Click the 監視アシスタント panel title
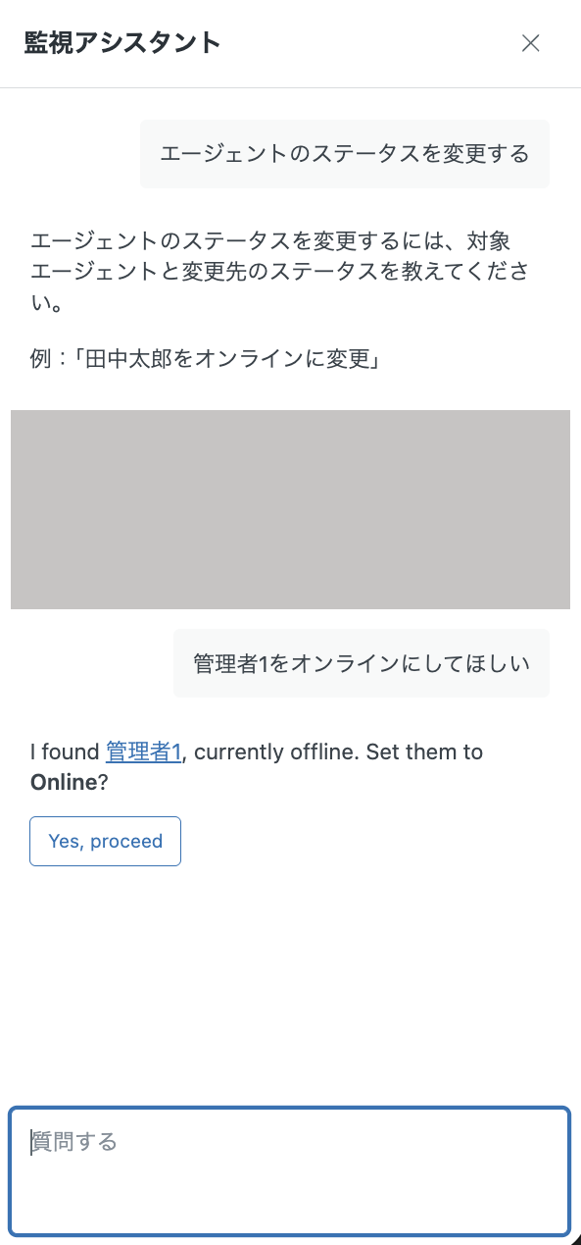This screenshot has height=1245, width=581. click(122, 42)
